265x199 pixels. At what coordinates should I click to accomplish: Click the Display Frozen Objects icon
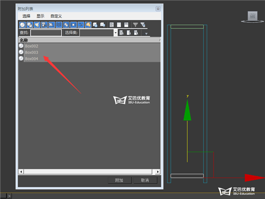95,25
